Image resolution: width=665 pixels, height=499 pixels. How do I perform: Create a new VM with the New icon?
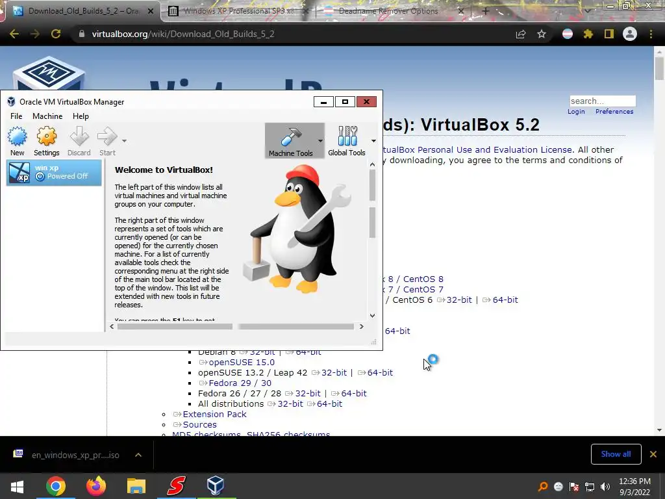(x=18, y=141)
